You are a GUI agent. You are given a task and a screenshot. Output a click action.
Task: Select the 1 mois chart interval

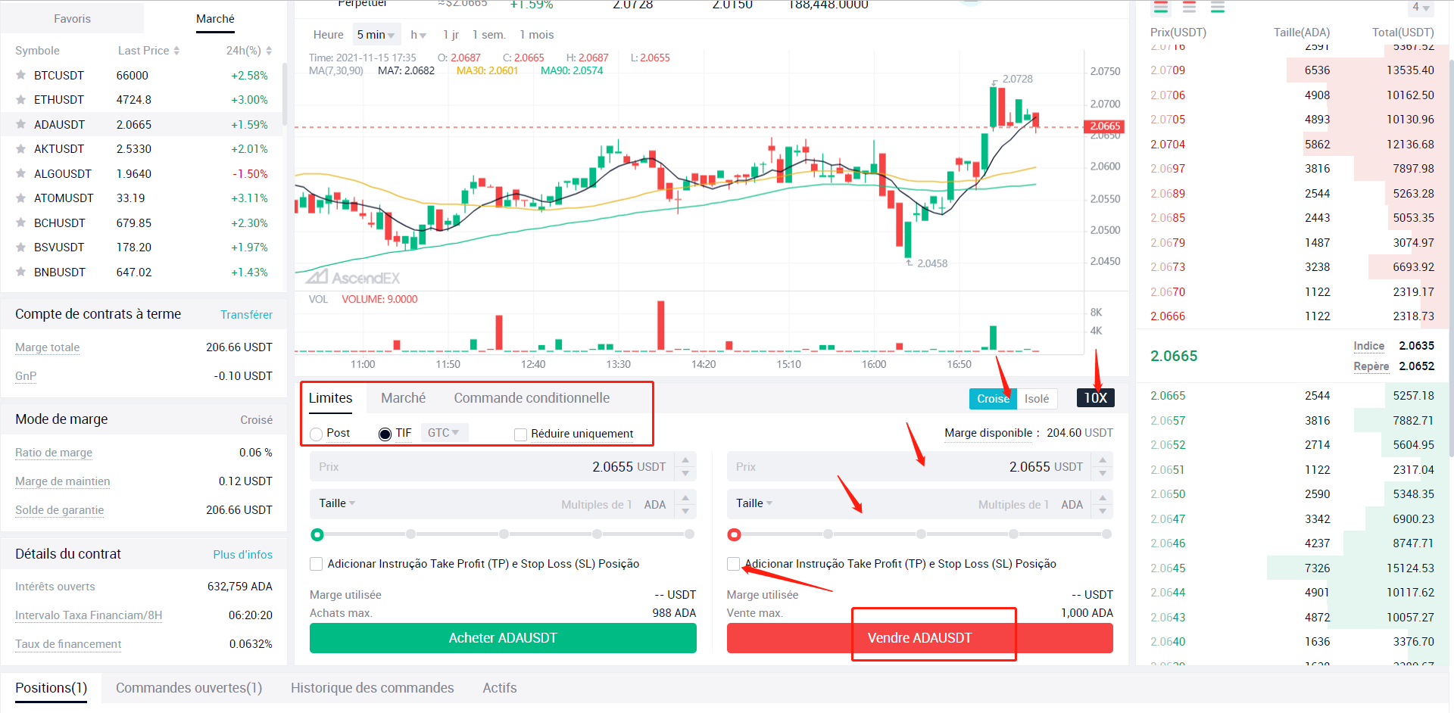tap(536, 35)
